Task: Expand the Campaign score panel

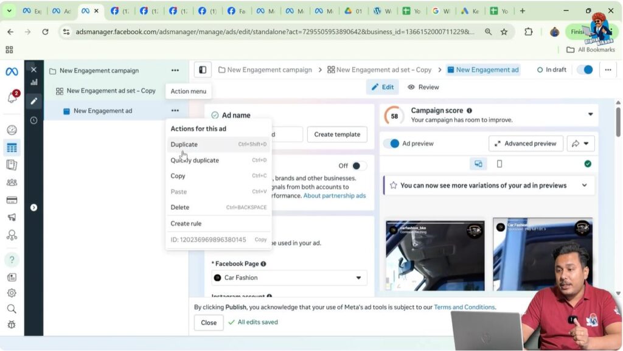Action: point(590,114)
